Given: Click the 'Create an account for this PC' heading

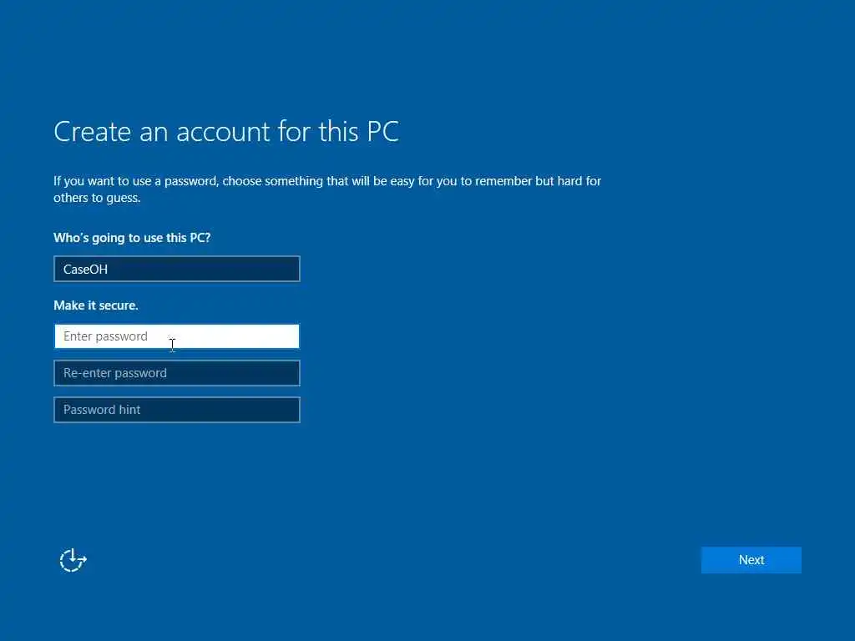Looking at the screenshot, I should [x=226, y=131].
